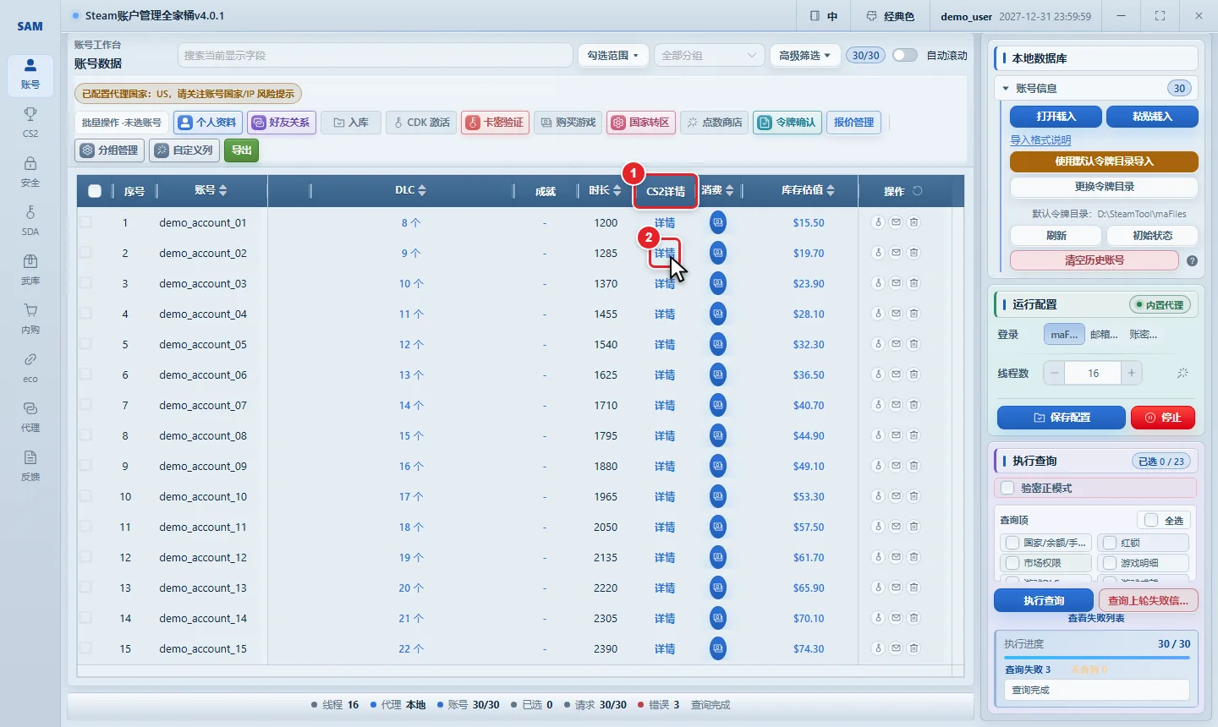Open the 代理 proxy sidebar section
The height and width of the screenshot is (727, 1218).
coord(30,416)
